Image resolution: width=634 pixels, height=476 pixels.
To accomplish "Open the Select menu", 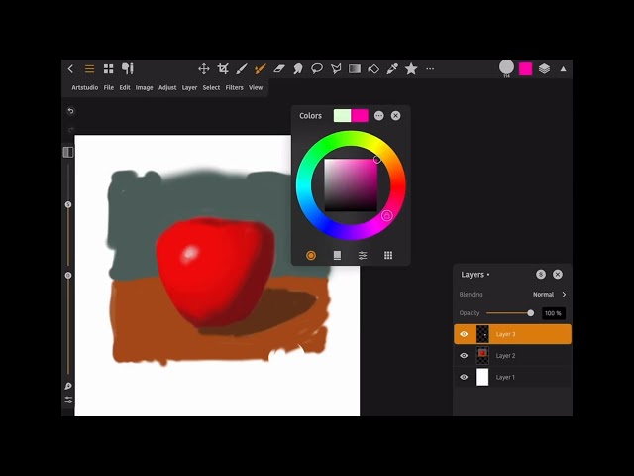I will tap(211, 87).
